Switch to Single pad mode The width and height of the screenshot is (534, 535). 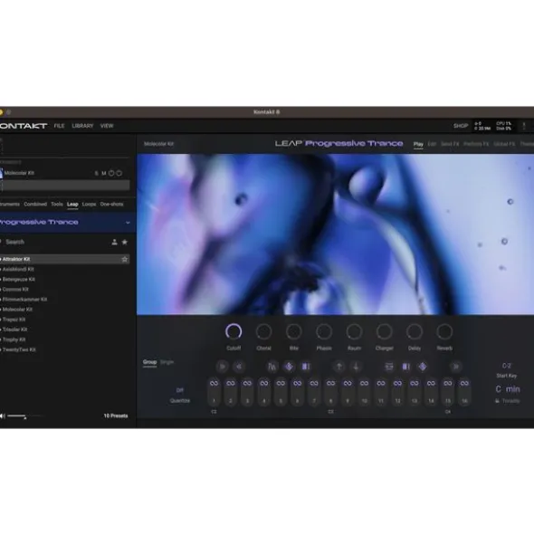click(167, 362)
